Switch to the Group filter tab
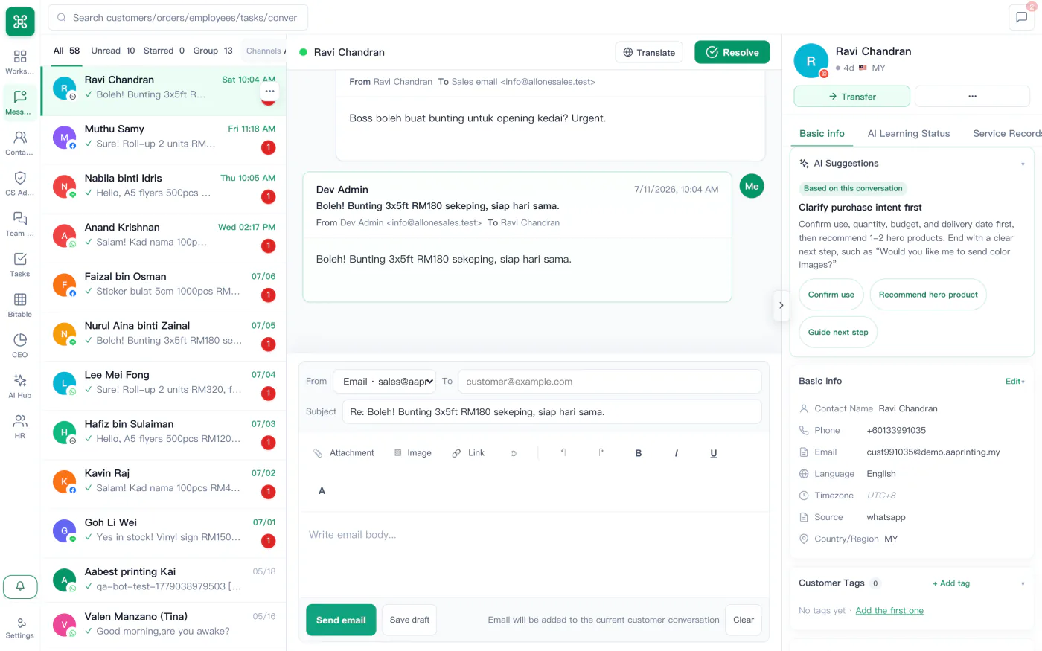1042x651 pixels. (213, 51)
